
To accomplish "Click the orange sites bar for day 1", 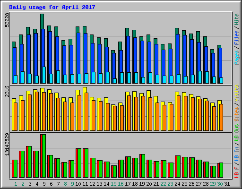I will 16,117.
